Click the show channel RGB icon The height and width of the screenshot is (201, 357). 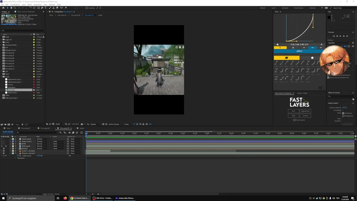click(88, 124)
